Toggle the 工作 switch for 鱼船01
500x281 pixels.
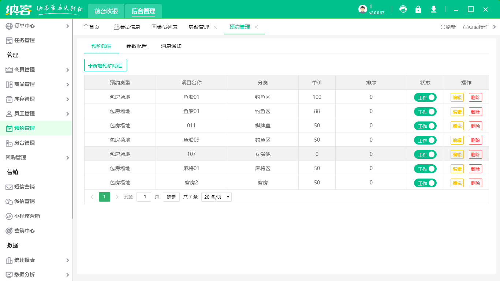point(425,97)
